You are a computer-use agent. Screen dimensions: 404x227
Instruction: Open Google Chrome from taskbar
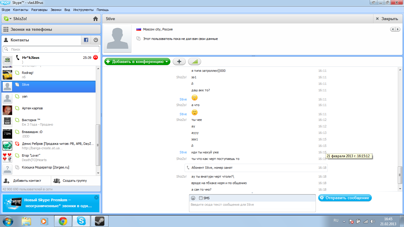[x=63, y=221]
